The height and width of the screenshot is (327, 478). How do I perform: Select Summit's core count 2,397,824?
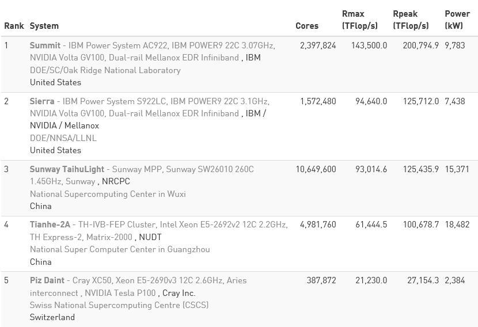pos(318,45)
